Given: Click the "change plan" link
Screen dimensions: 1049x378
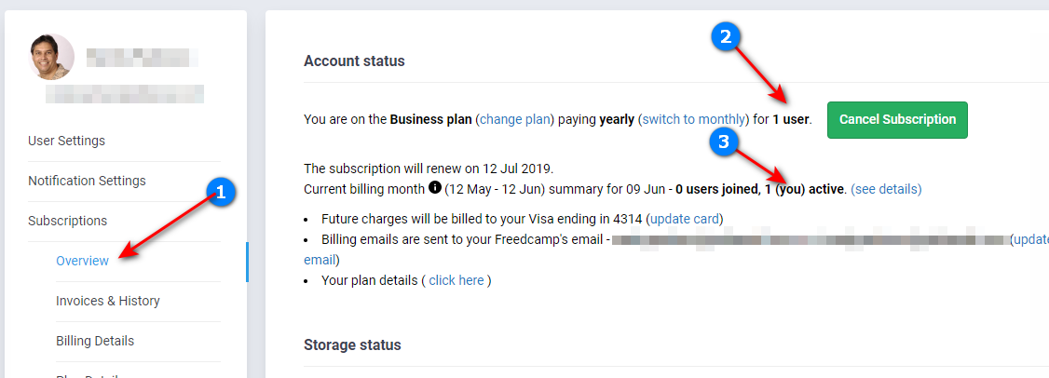Looking at the screenshot, I should point(515,119).
